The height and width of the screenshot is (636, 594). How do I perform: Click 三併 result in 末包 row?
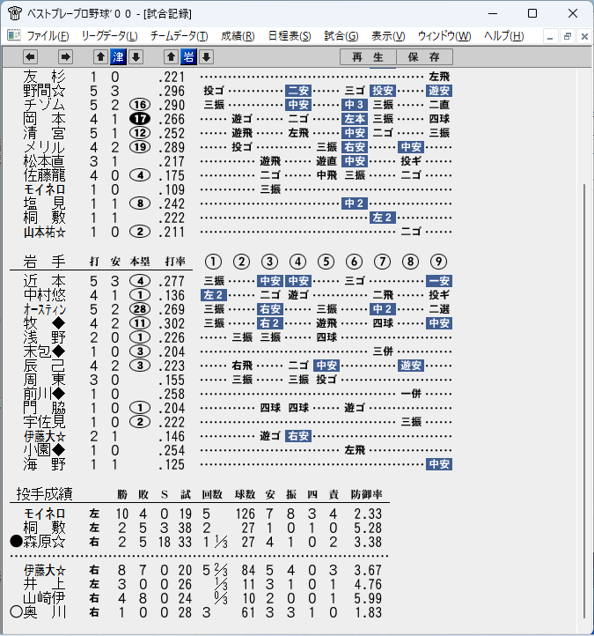tap(383, 351)
